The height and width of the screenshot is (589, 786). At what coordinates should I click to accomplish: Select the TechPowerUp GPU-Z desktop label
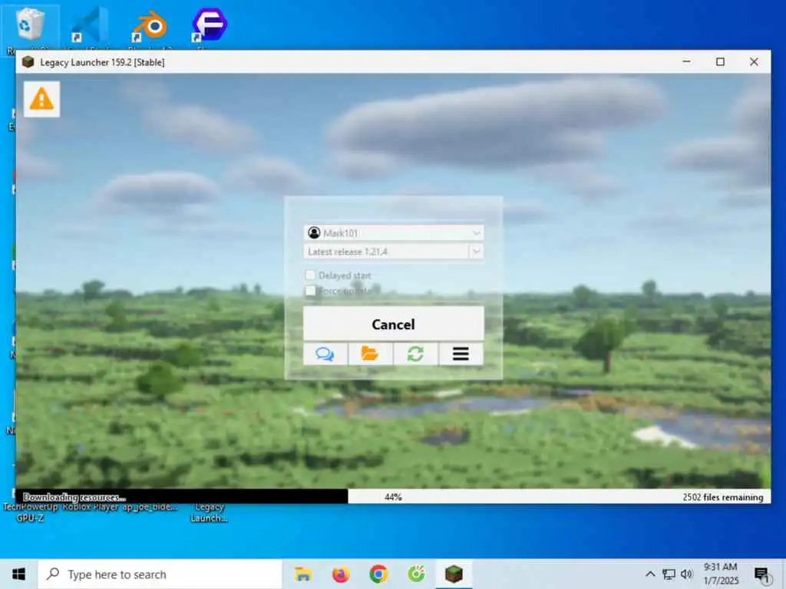coord(30,513)
